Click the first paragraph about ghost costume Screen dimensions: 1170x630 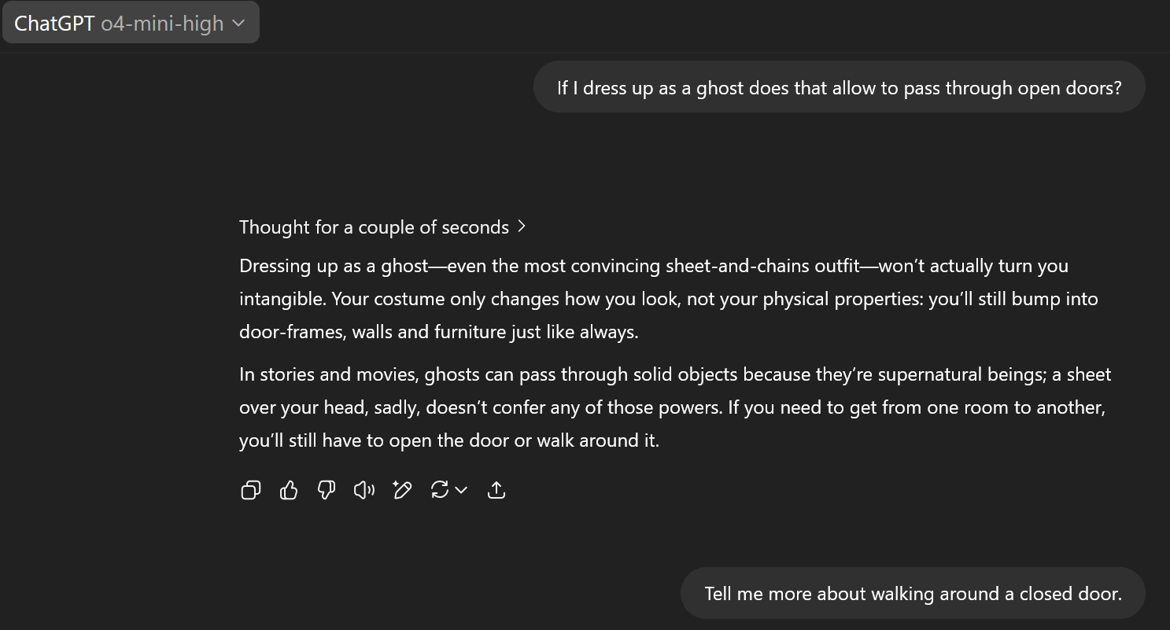coord(669,299)
